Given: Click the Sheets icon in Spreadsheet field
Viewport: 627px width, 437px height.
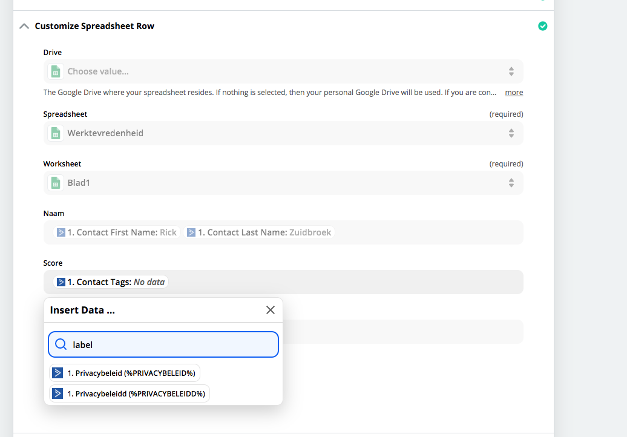Looking at the screenshot, I should click(56, 133).
